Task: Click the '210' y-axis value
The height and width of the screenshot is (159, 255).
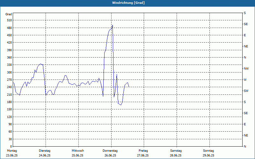Action: [x=10, y=94]
